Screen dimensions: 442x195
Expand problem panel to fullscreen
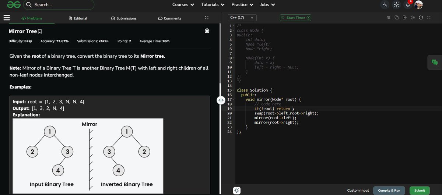tap(207, 18)
